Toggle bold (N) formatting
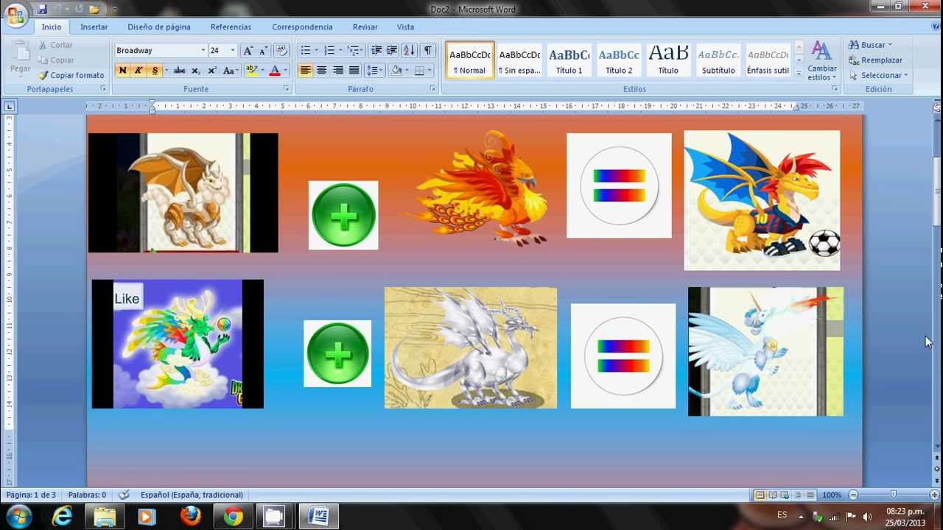The width and height of the screenshot is (943, 530). (122, 71)
